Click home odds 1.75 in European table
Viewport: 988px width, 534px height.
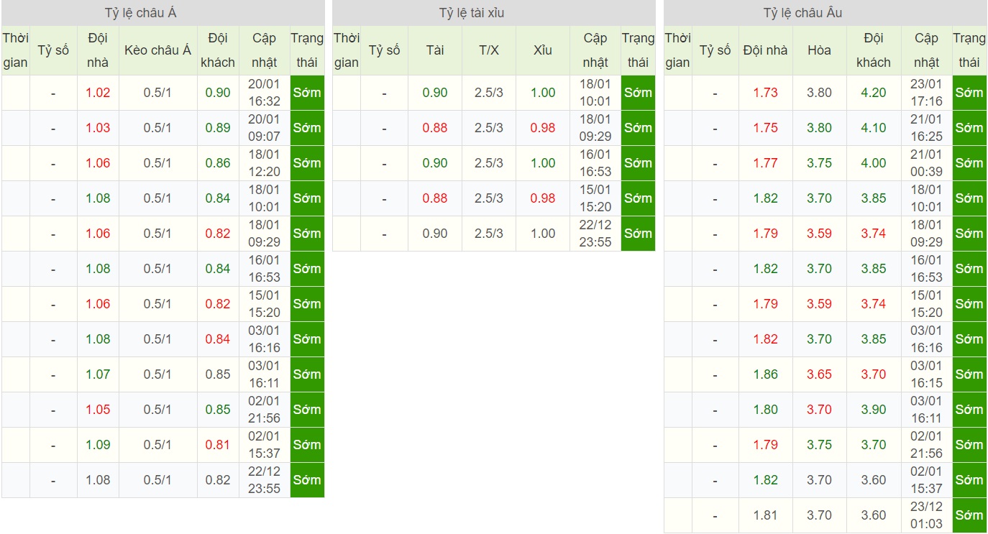[766, 128]
